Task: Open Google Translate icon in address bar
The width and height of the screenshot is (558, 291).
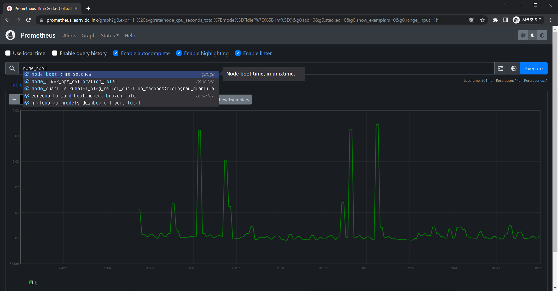Action: point(471,20)
